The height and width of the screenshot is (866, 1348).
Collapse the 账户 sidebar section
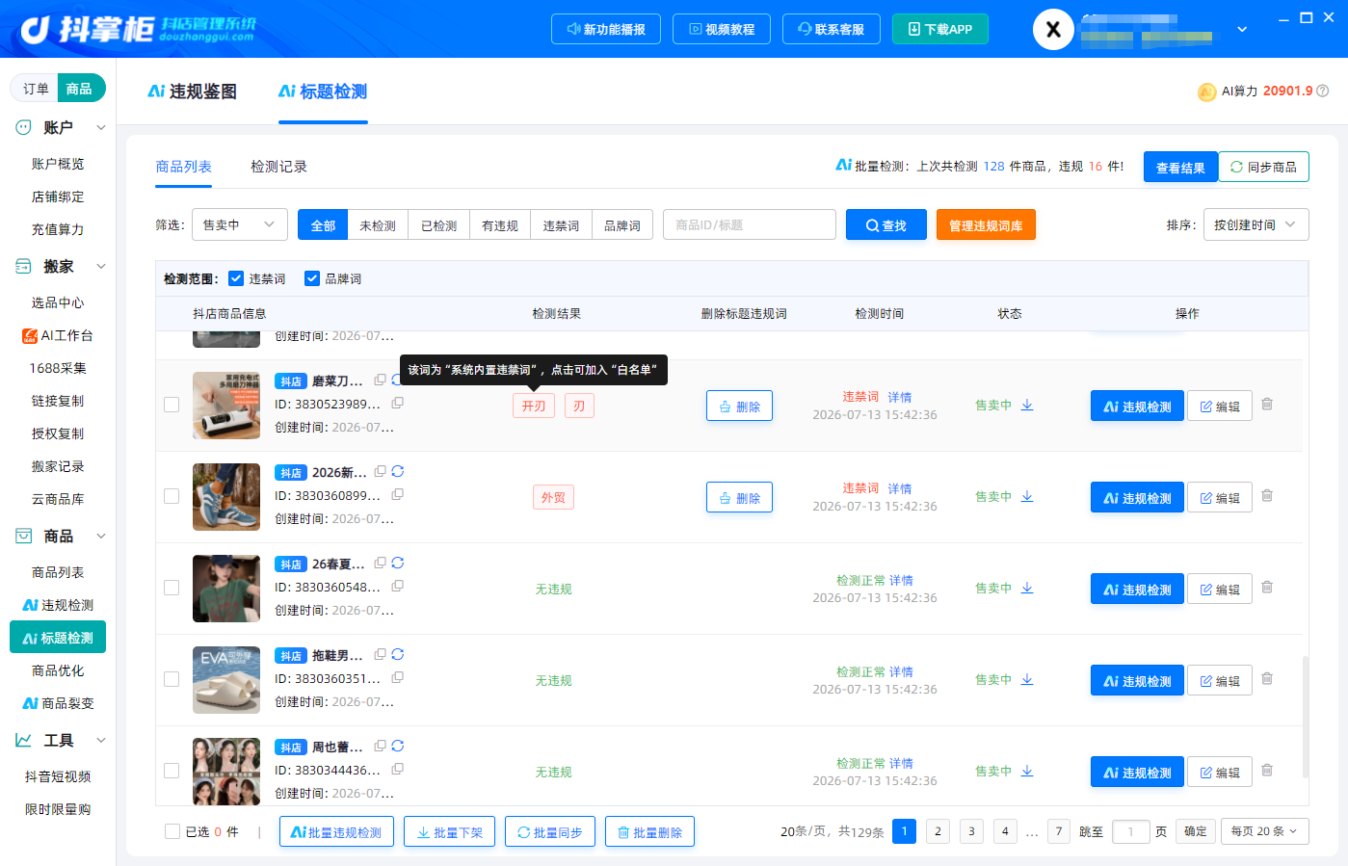click(x=100, y=127)
